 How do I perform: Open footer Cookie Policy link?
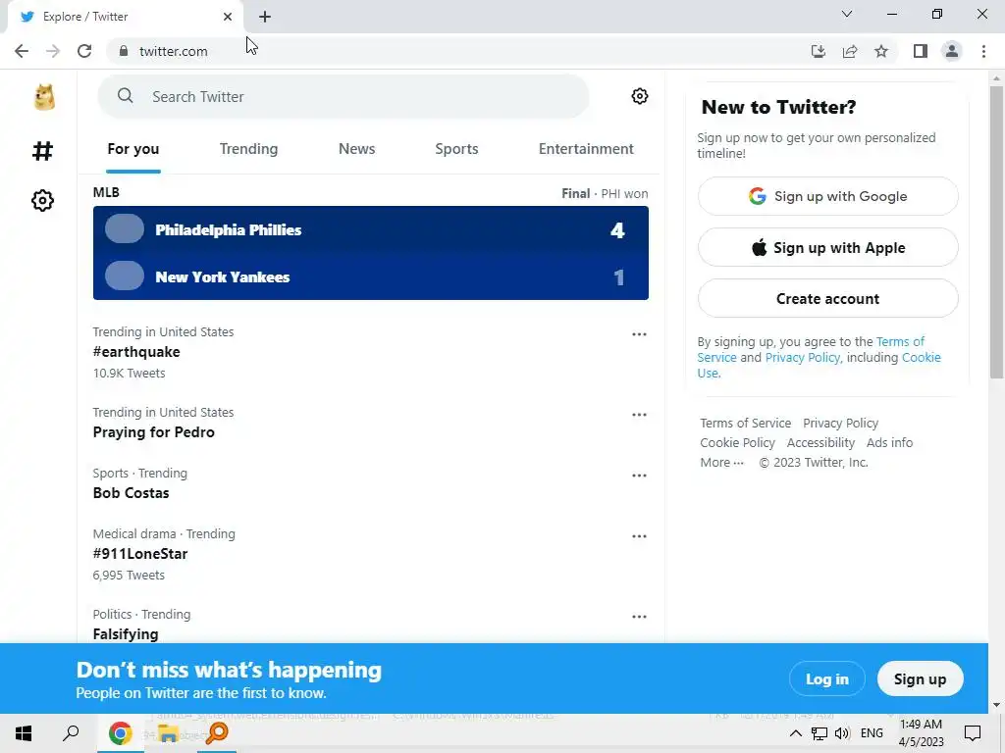pyautogui.click(x=737, y=442)
